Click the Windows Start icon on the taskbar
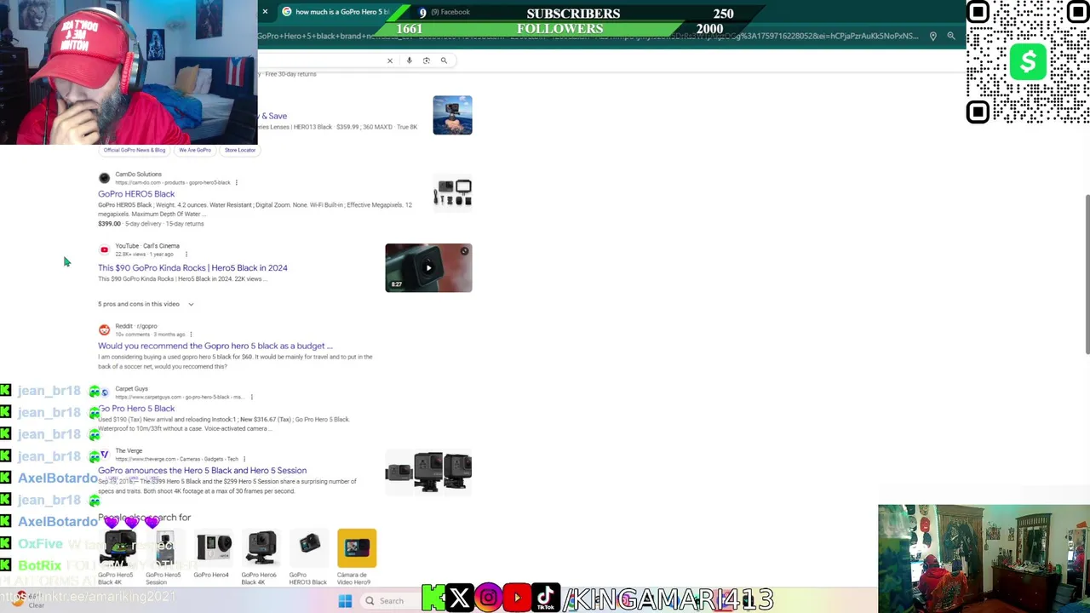 click(x=345, y=601)
